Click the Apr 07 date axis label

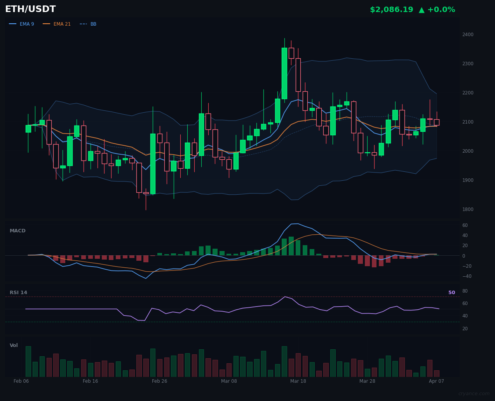pos(436,381)
